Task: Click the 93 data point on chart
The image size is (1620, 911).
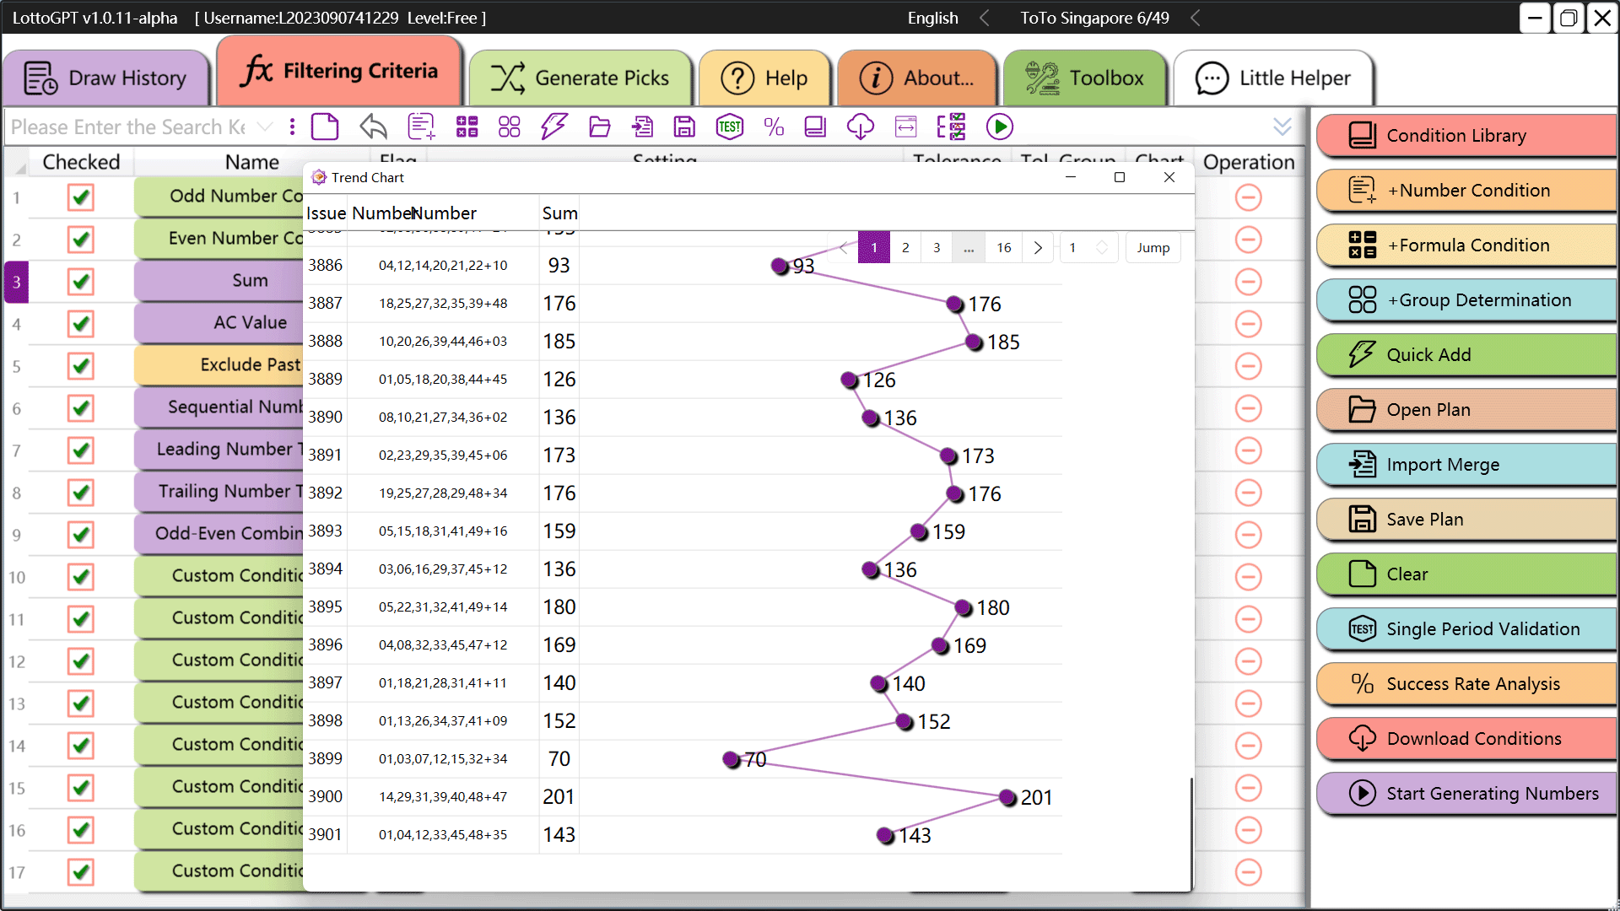Action: click(780, 266)
